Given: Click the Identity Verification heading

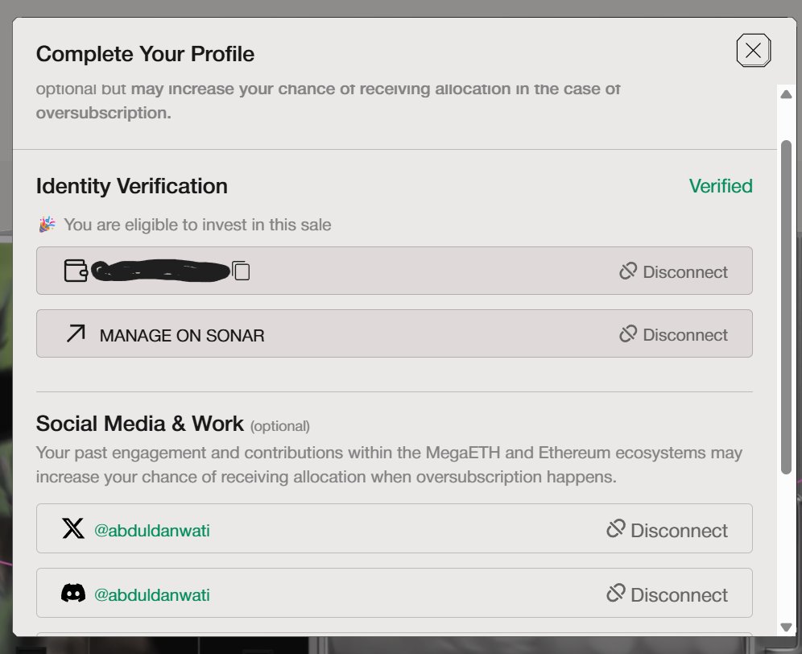Looking at the screenshot, I should point(131,186).
